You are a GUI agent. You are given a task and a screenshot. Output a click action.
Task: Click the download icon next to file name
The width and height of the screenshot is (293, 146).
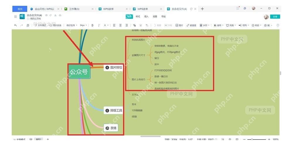[55, 15]
